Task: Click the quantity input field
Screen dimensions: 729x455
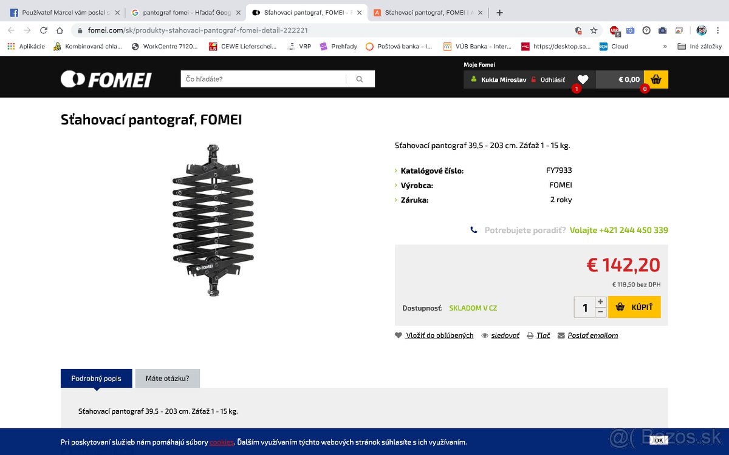Action: click(x=584, y=307)
